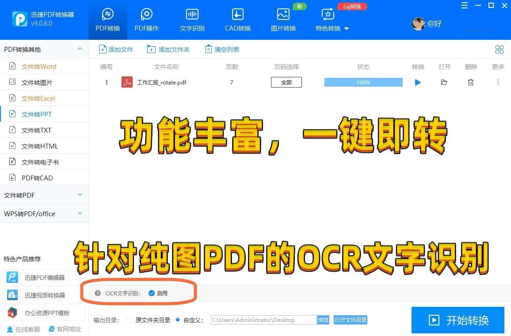Image resolution: width=511 pixels, height=336 pixels.
Task: Select 文件转HTML in the sidebar
Action: 44,146
